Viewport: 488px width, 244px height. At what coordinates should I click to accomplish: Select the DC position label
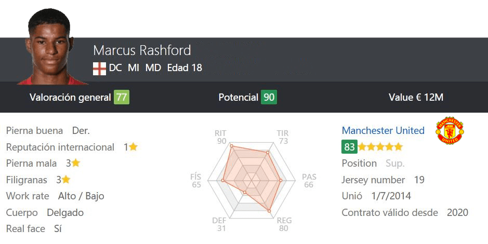(x=115, y=68)
